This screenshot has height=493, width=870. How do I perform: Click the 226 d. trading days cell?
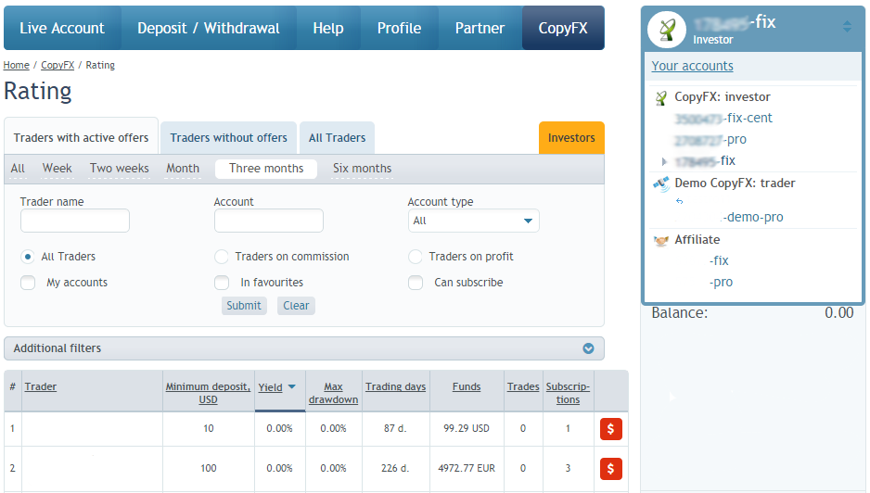coord(395,469)
